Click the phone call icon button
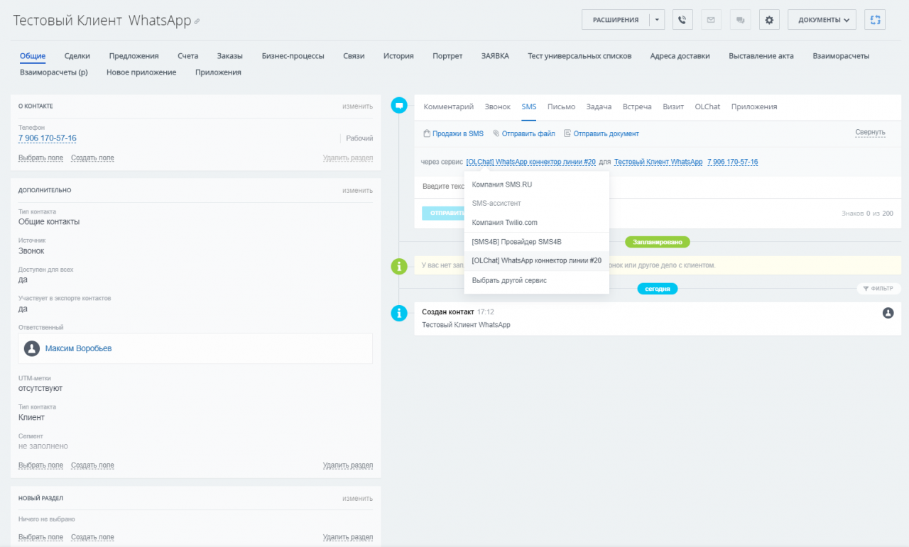Image resolution: width=909 pixels, height=547 pixels. tap(682, 20)
